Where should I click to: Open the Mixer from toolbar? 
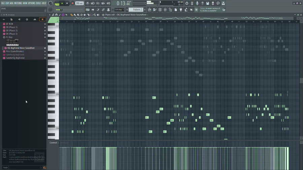pyautogui.click(x=165, y=10)
